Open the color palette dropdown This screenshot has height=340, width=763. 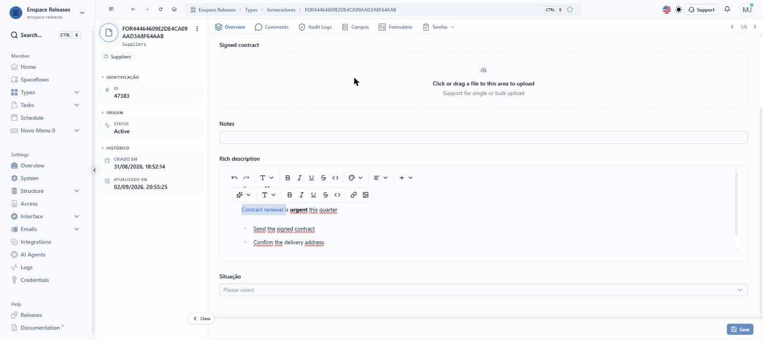coord(356,178)
